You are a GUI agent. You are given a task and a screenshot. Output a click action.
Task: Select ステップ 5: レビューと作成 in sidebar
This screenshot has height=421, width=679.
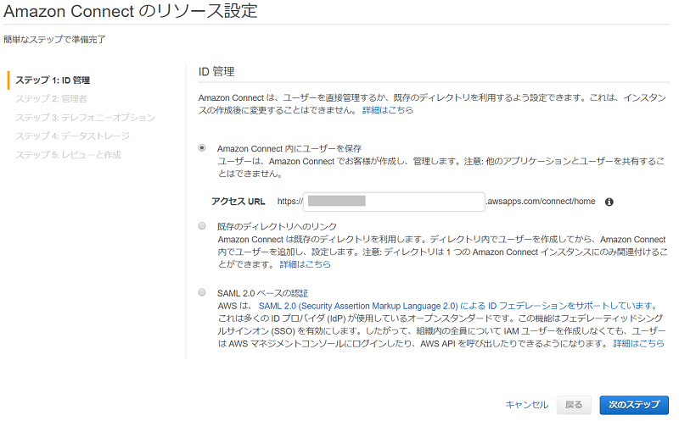point(69,155)
